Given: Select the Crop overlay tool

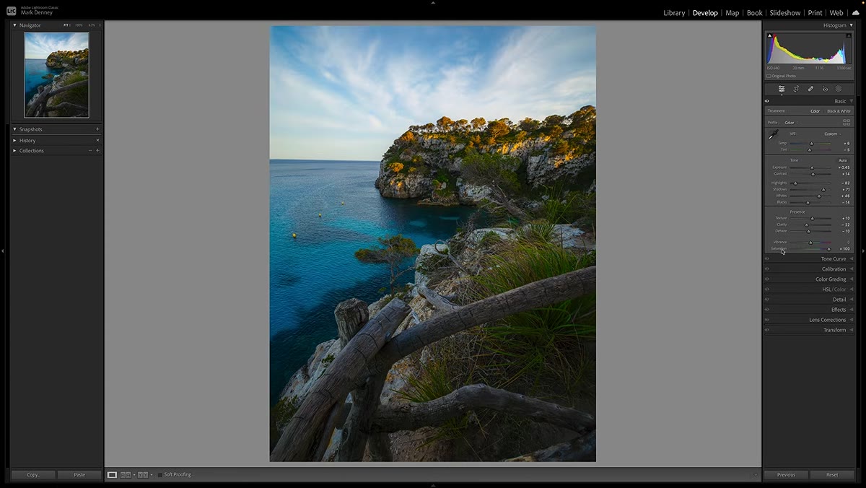Looking at the screenshot, I should coord(796,89).
